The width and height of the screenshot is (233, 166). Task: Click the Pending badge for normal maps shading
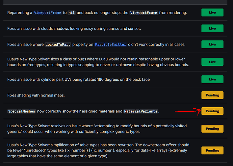(212, 95)
